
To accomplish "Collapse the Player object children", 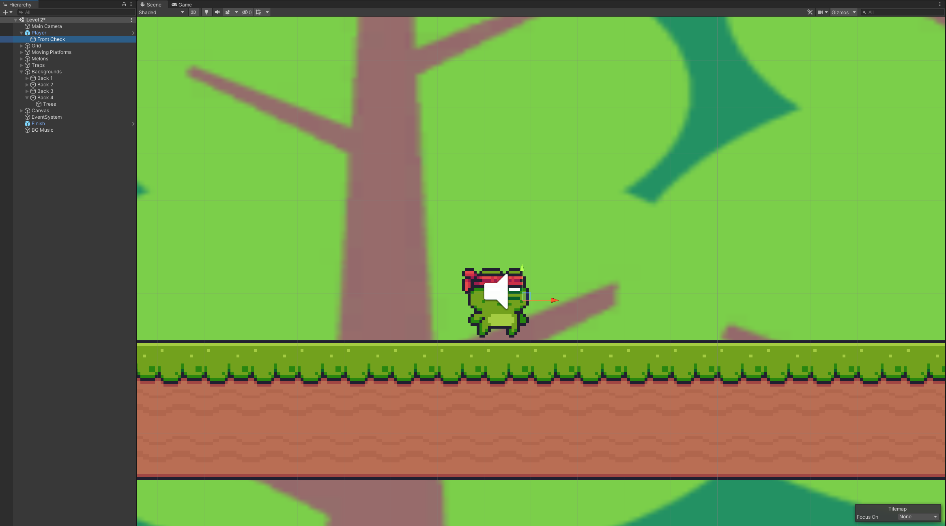I will point(21,33).
